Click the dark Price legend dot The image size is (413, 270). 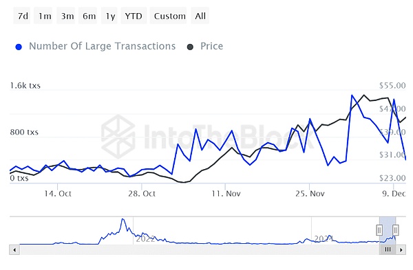(190, 47)
